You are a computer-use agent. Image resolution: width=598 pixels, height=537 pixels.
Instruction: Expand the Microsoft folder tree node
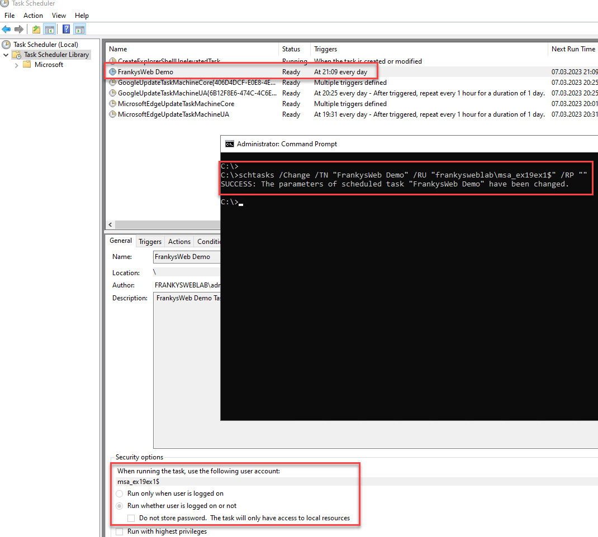click(x=17, y=65)
